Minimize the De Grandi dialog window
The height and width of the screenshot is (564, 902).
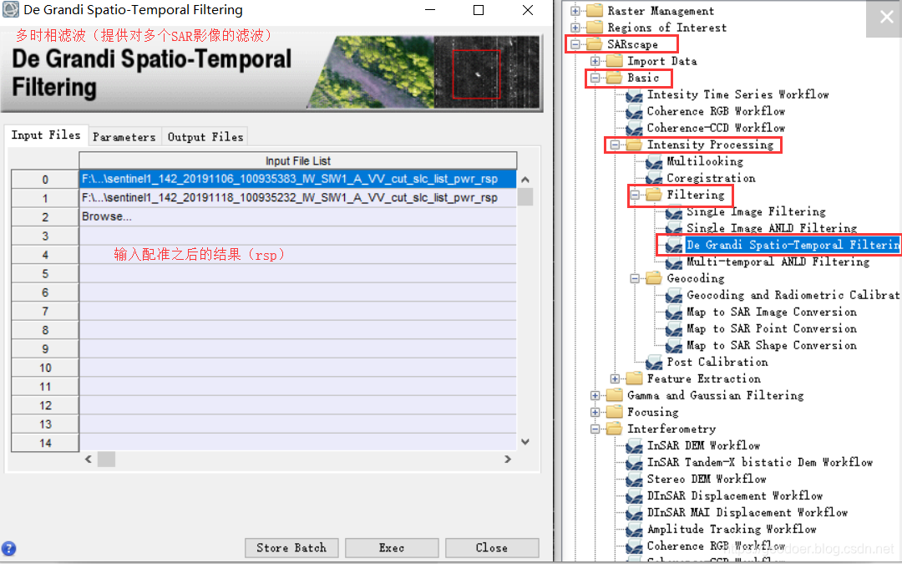pos(430,10)
